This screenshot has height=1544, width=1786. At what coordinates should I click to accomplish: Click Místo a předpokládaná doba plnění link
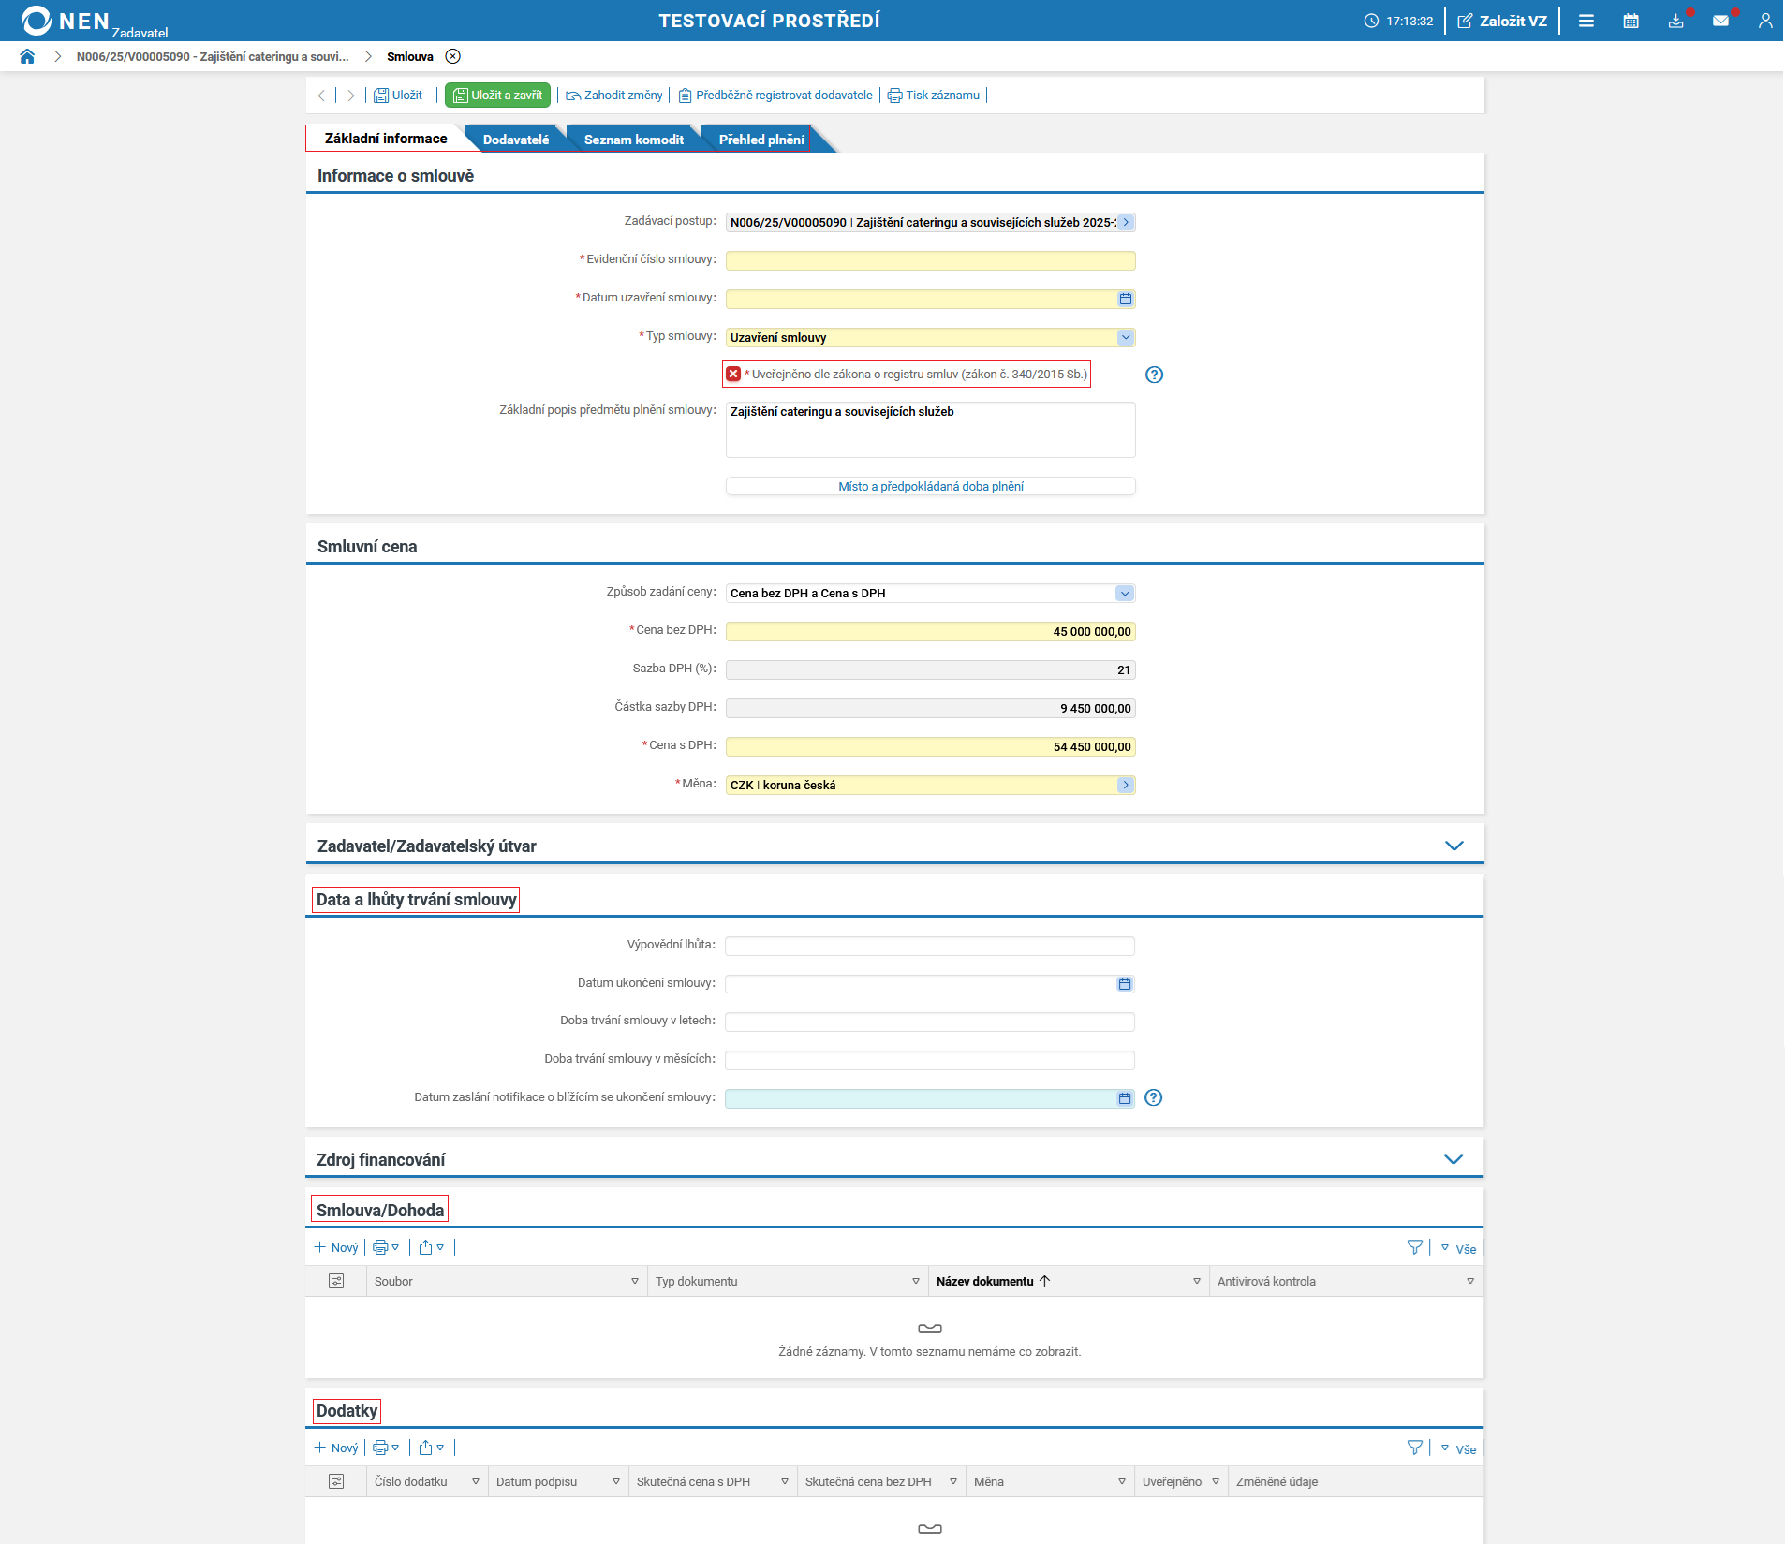click(930, 486)
